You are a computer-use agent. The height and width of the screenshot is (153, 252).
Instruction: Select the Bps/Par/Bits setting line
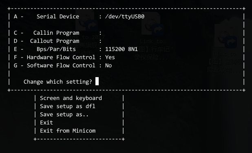[76, 49]
